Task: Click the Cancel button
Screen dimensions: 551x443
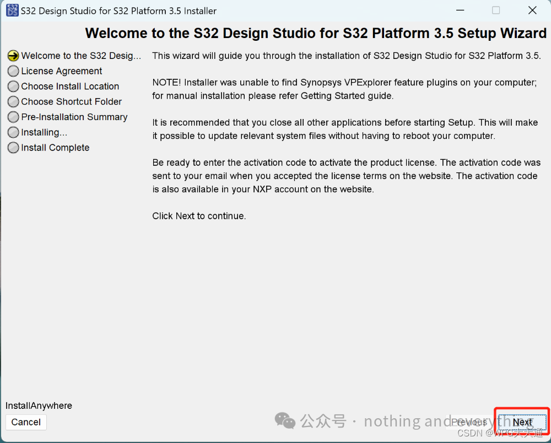Action: tap(26, 422)
